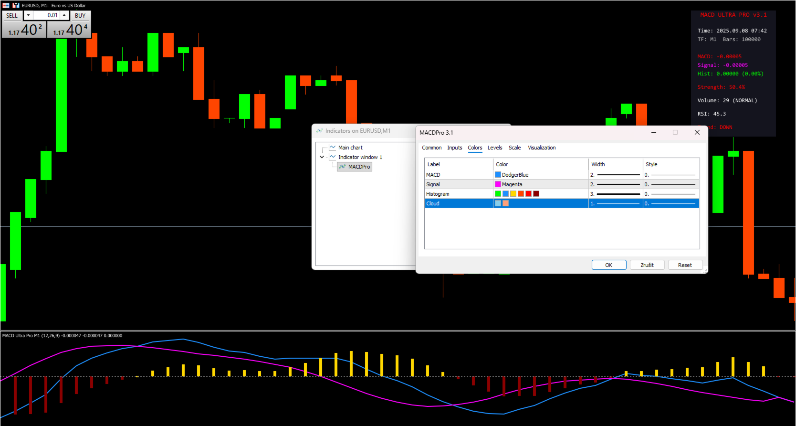Confirm MACDPro settings with OK

point(609,265)
